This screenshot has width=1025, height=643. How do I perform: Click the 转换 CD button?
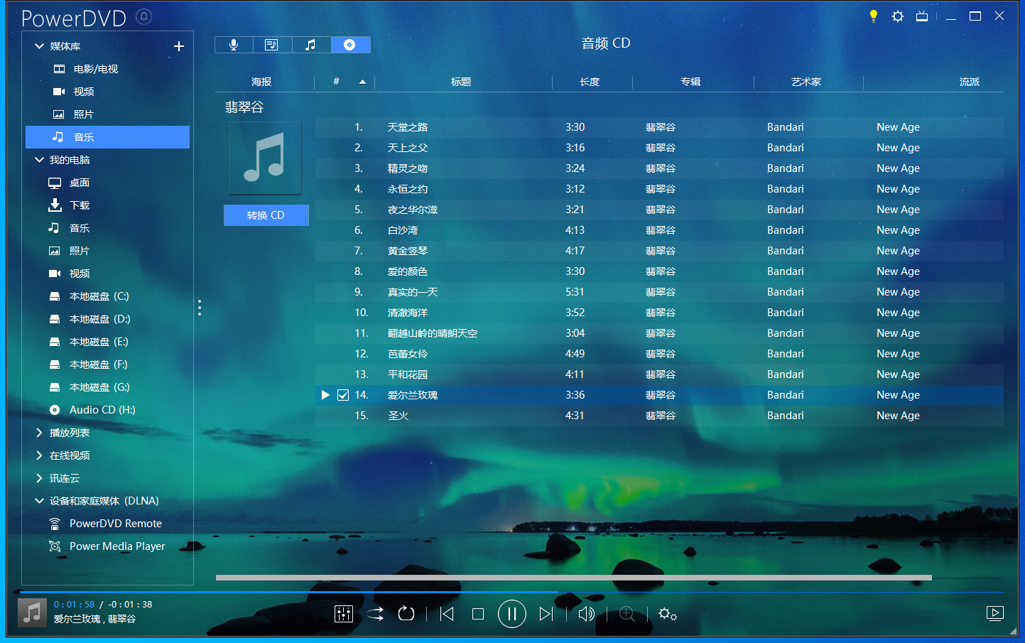click(x=266, y=215)
